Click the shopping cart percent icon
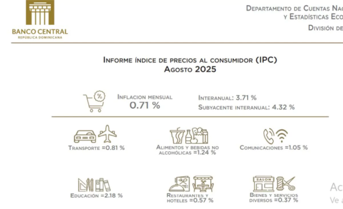The height and width of the screenshot is (209, 343). [94, 102]
